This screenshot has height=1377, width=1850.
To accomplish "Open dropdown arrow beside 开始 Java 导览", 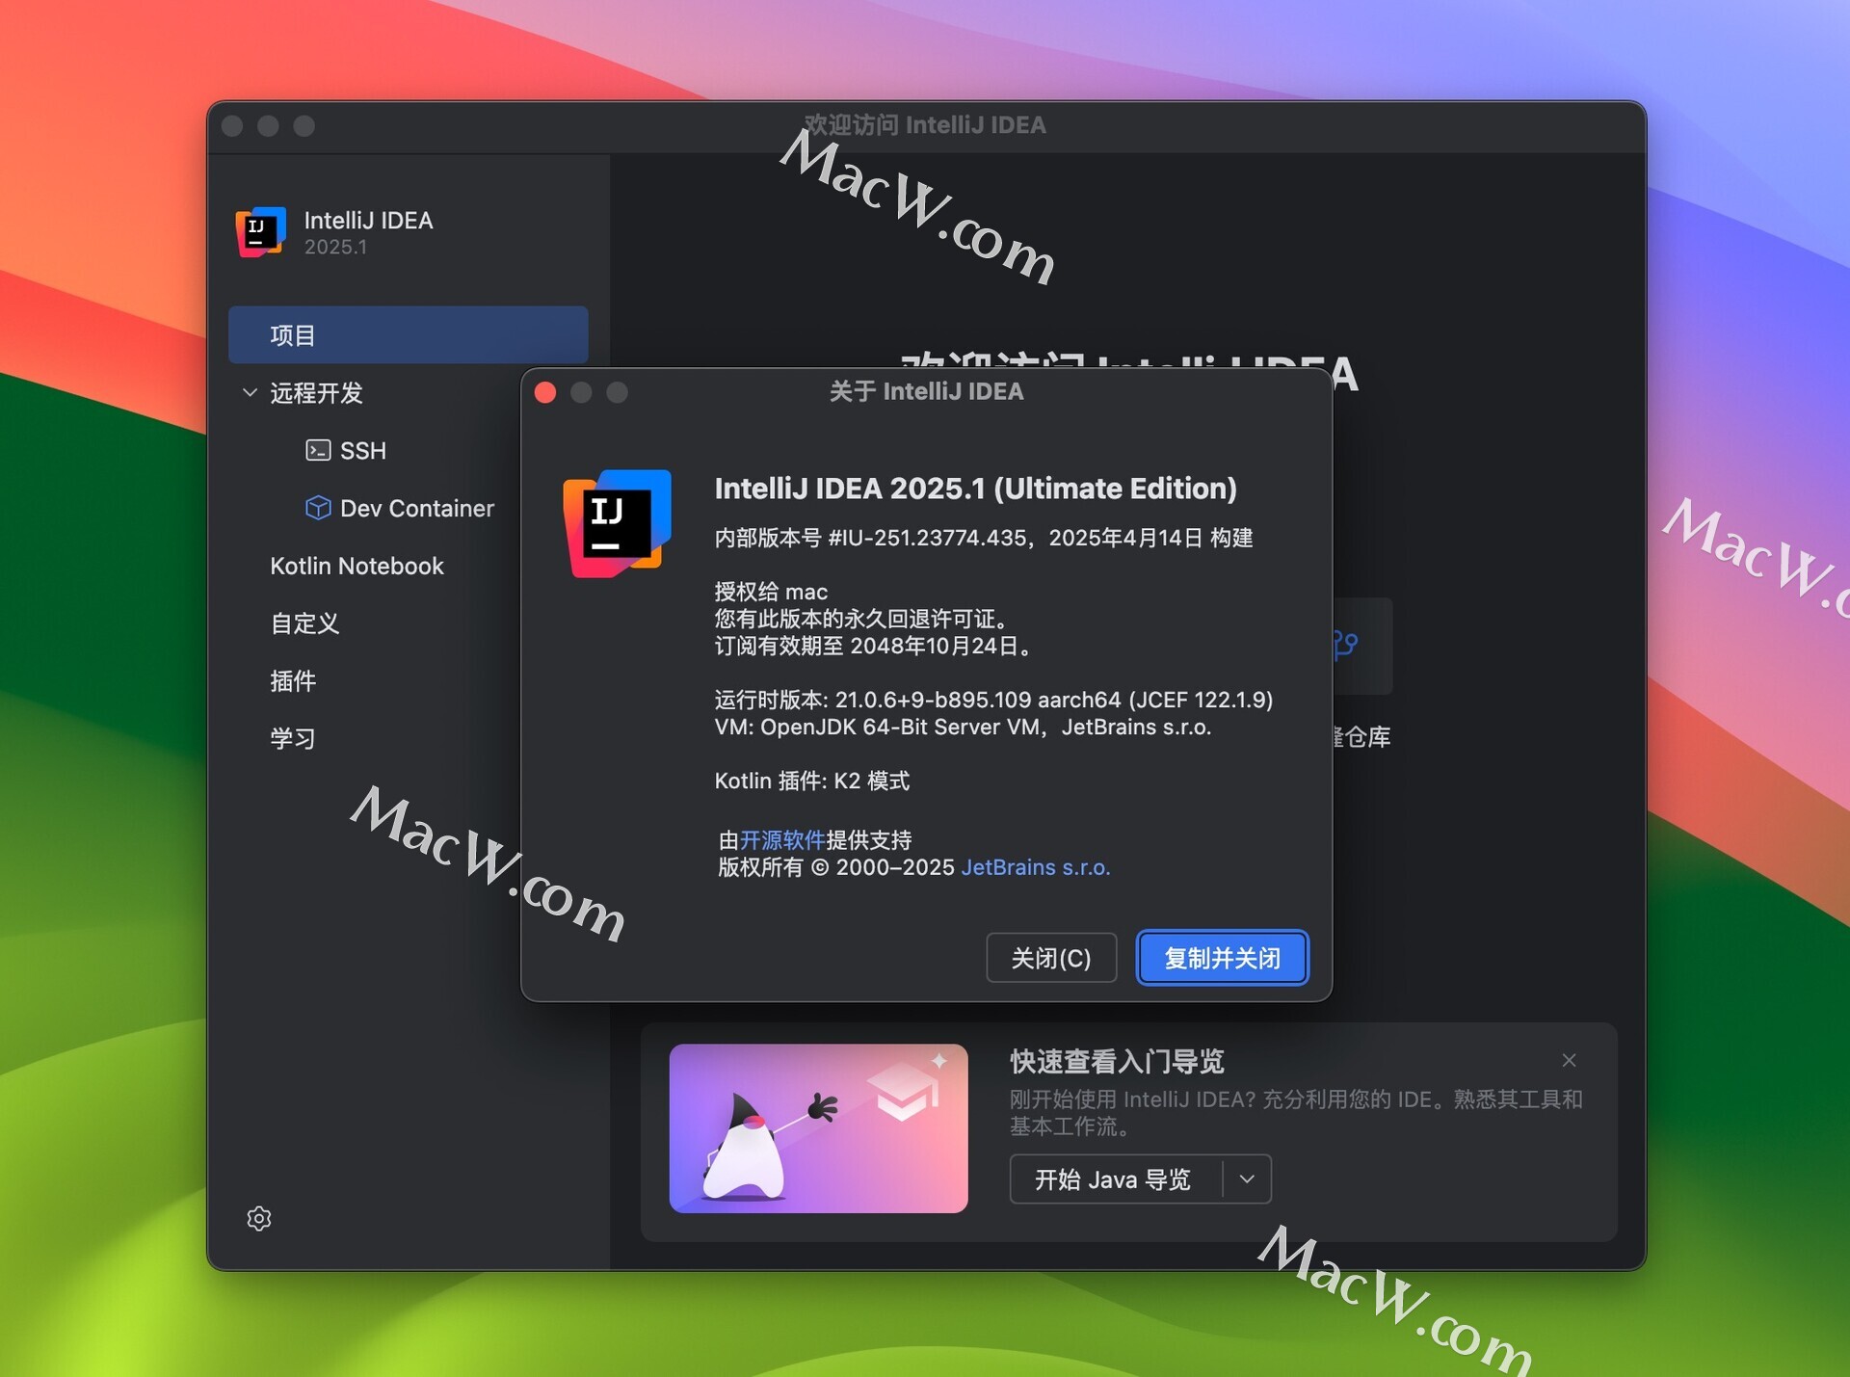I will [1247, 1178].
